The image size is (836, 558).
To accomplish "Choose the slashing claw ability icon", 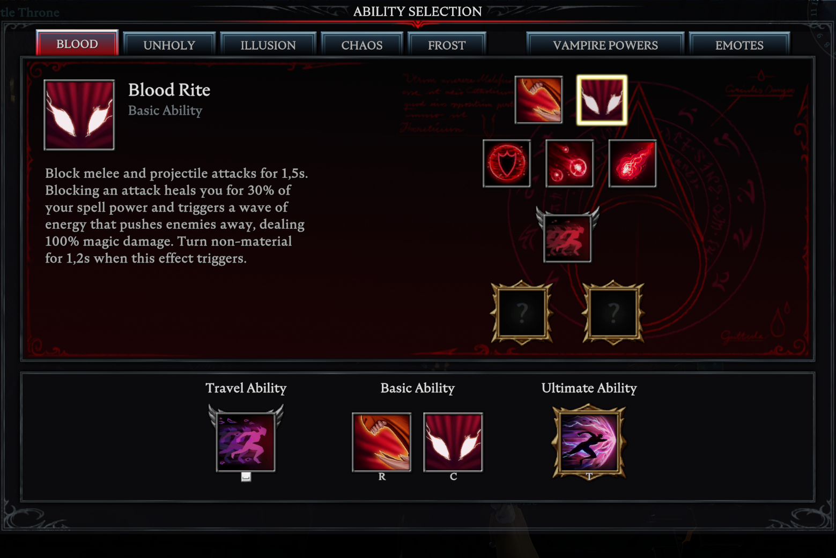I will [x=538, y=100].
